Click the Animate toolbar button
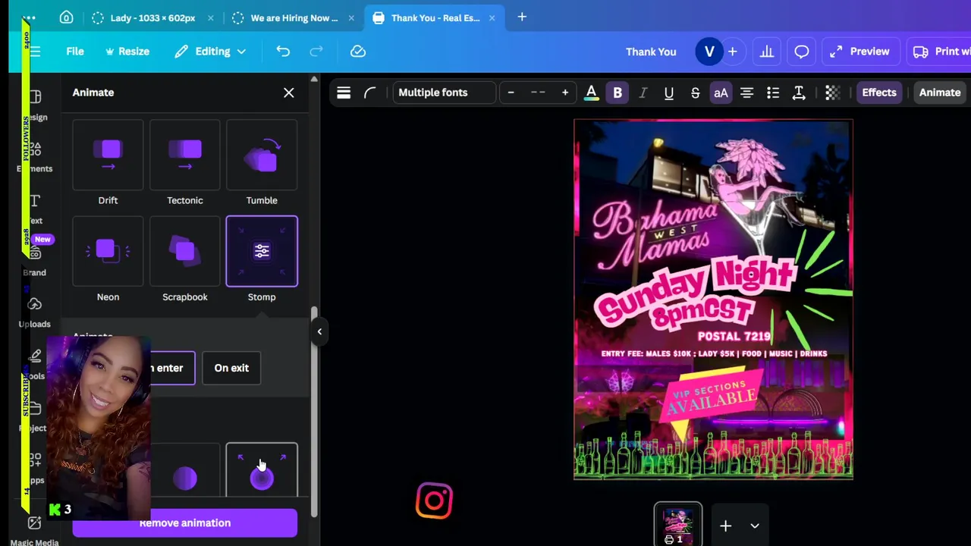Screen dimensions: 971x546 pyautogui.click(x=940, y=93)
